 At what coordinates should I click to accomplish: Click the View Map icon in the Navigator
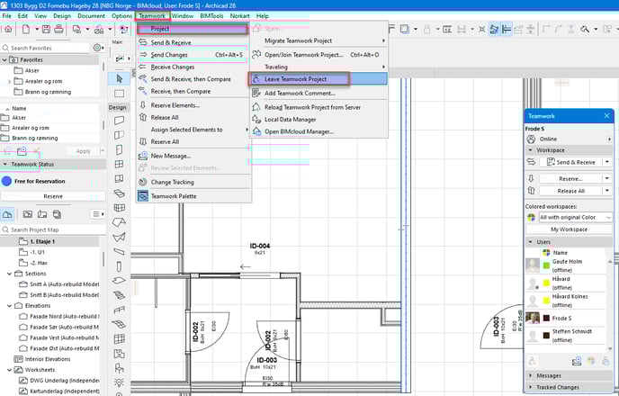pos(28,214)
